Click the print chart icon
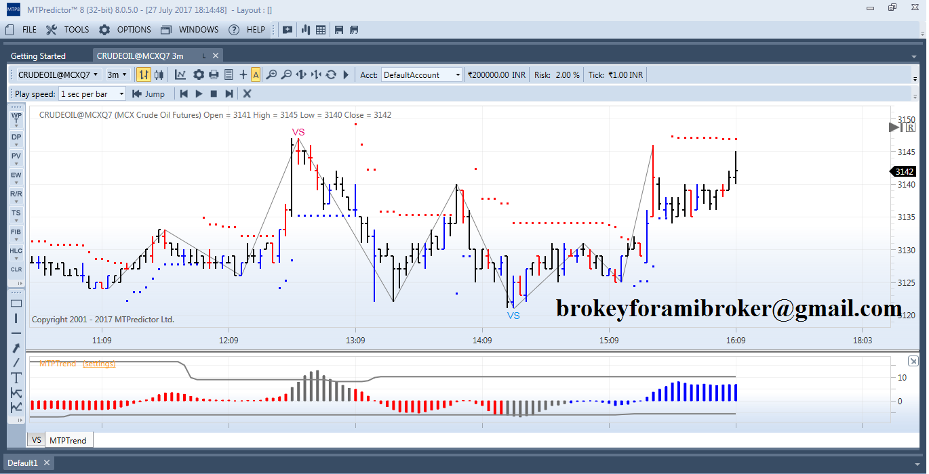929x474 pixels. click(214, 74)
